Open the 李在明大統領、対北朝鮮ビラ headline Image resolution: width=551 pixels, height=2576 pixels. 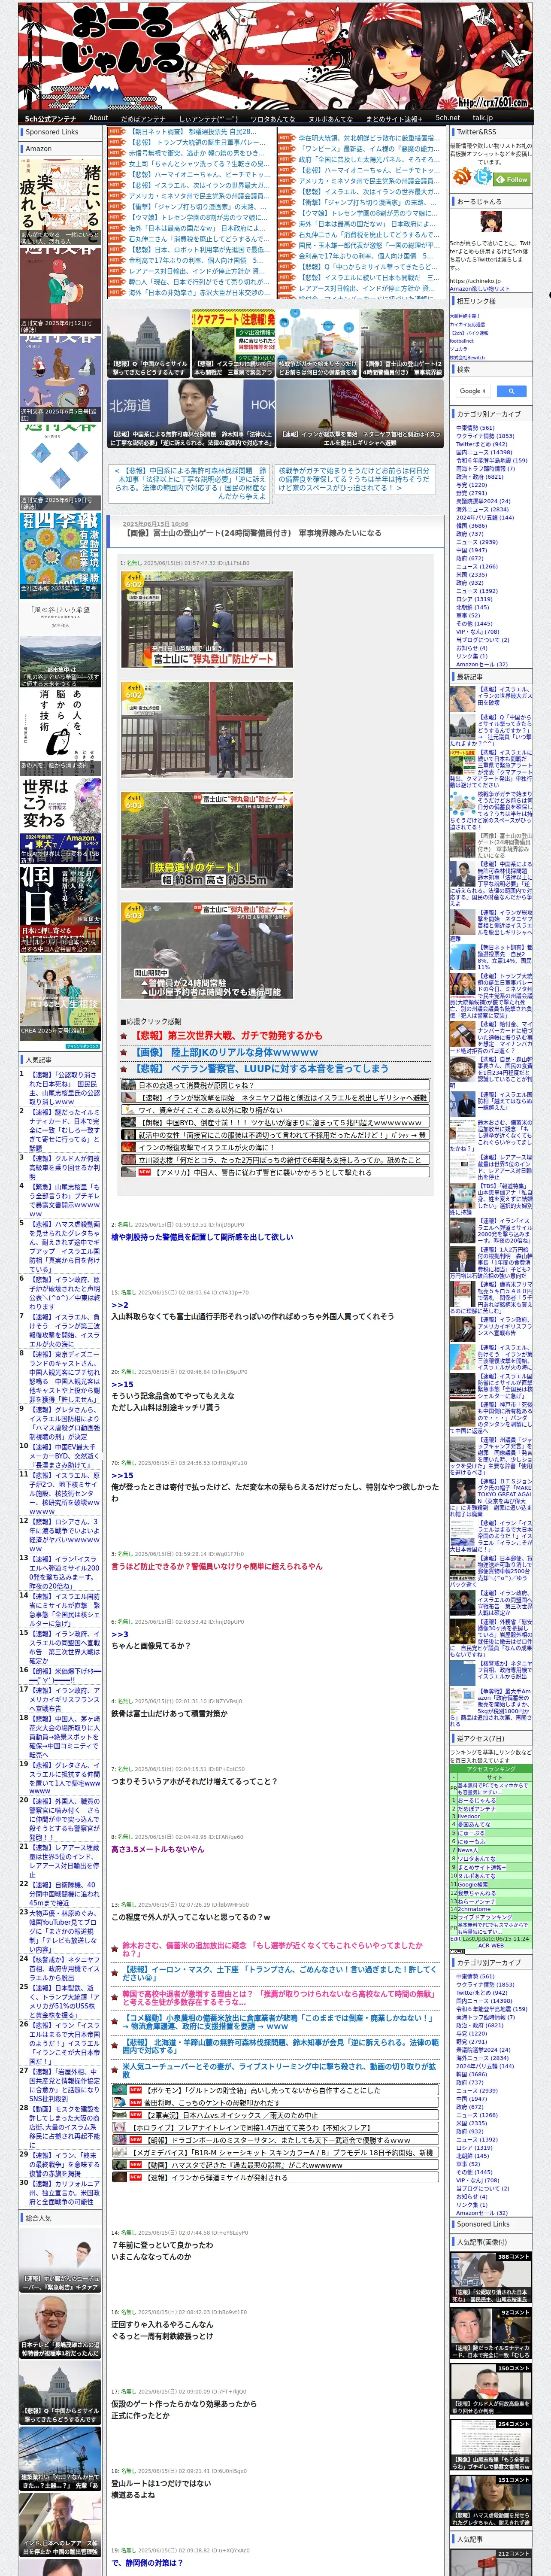[x=368, y=138]
